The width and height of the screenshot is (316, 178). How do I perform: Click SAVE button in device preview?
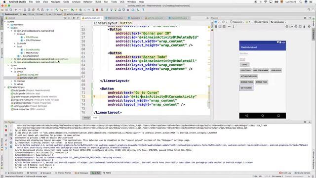pos(244,65)
